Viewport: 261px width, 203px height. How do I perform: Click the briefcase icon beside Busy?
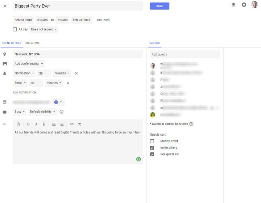[x=5, y=112]
